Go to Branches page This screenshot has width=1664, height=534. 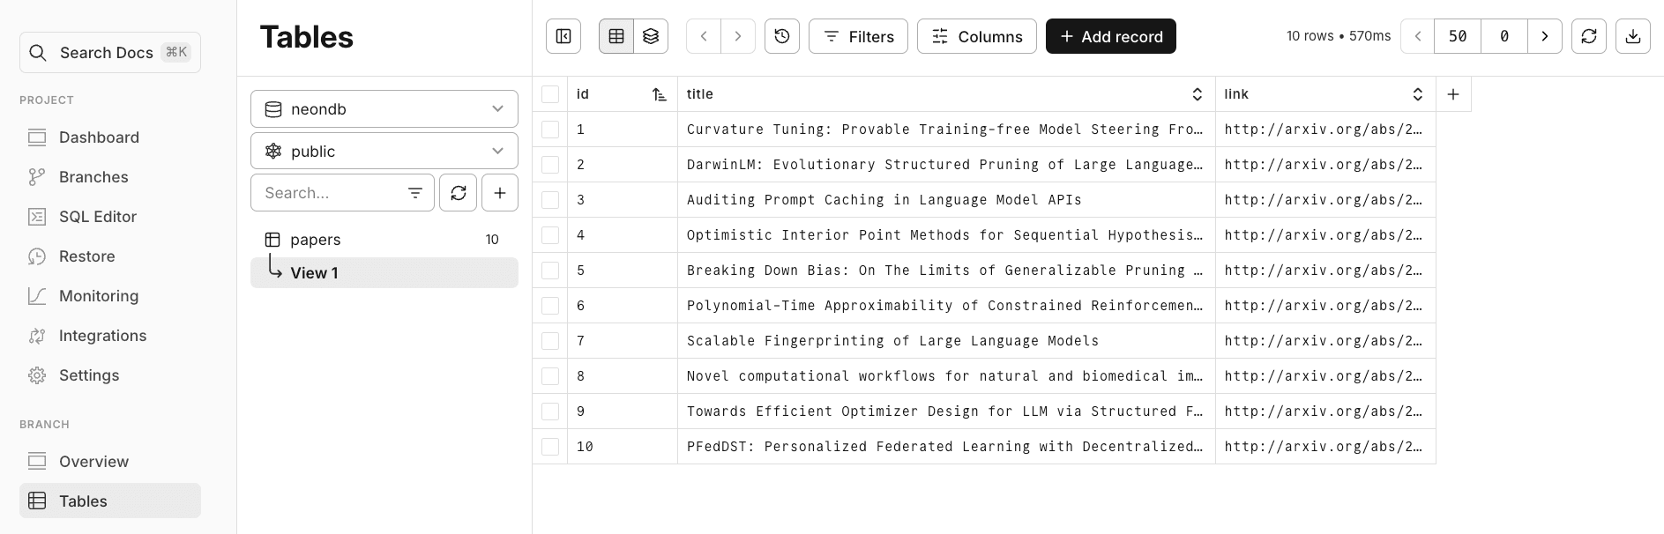(93, 177)
